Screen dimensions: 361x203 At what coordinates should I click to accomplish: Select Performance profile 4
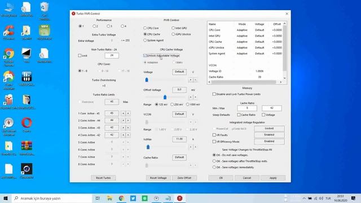coord(122,27)
